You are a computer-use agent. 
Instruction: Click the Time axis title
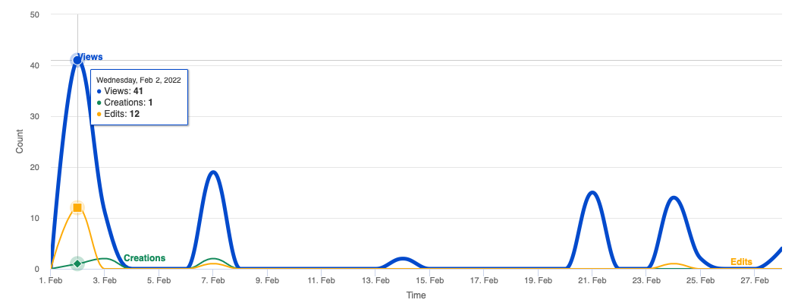pos(416,295)
